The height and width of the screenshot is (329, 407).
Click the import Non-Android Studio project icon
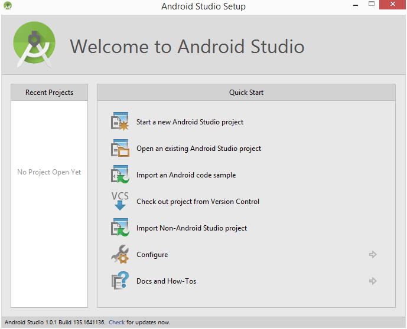[120, 228]
